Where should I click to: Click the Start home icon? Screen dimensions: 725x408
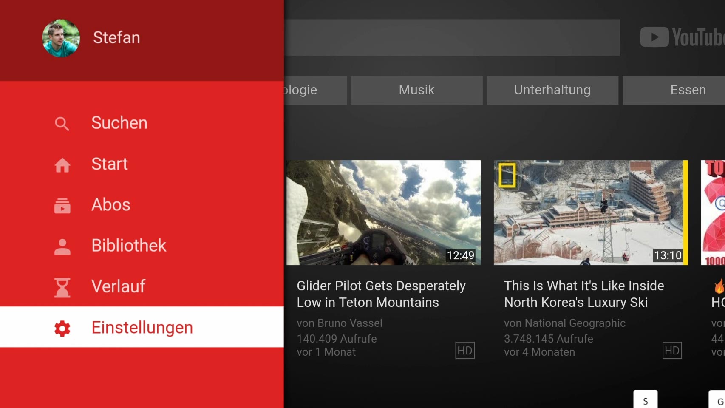(x=62, y=165)
